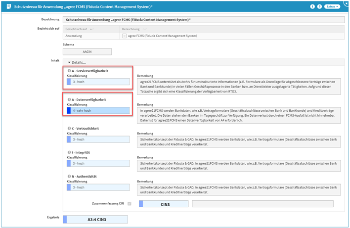350x228 pixels.
Task: Open the help question mark icon
Action: point(319,6)
